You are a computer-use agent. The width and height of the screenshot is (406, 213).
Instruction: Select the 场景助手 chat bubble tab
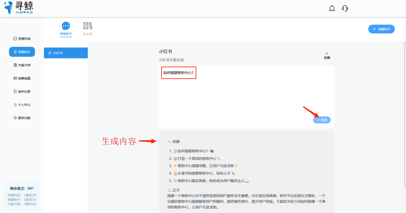pos(66,29)
